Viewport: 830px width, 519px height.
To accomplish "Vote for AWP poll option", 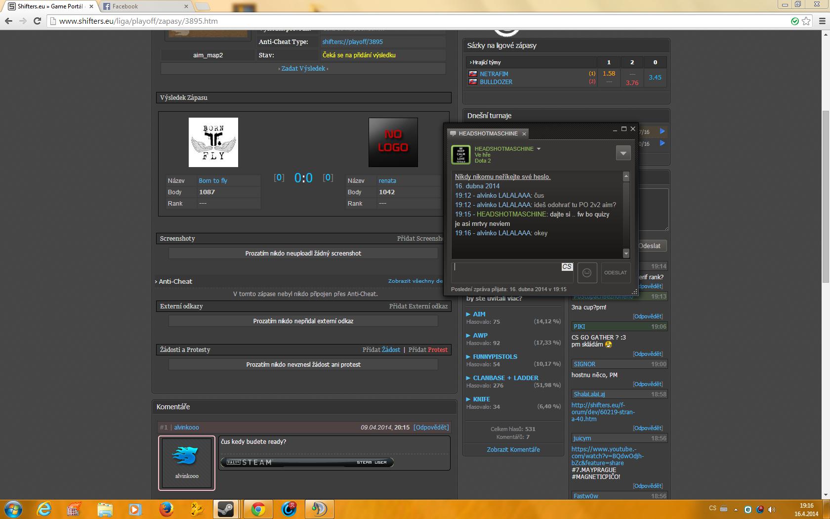I will click(480, 336).
